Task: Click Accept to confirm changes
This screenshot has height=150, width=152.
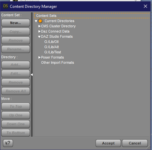Action: (108, 143)
